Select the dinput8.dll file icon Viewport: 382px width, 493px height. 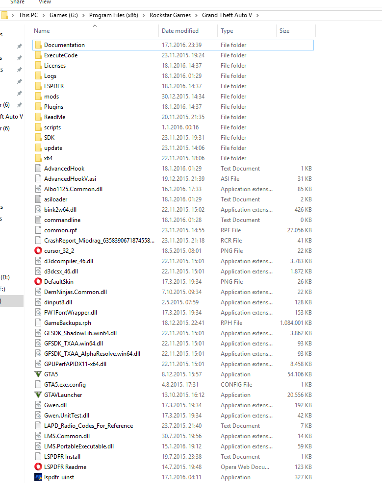pos(38,302)
